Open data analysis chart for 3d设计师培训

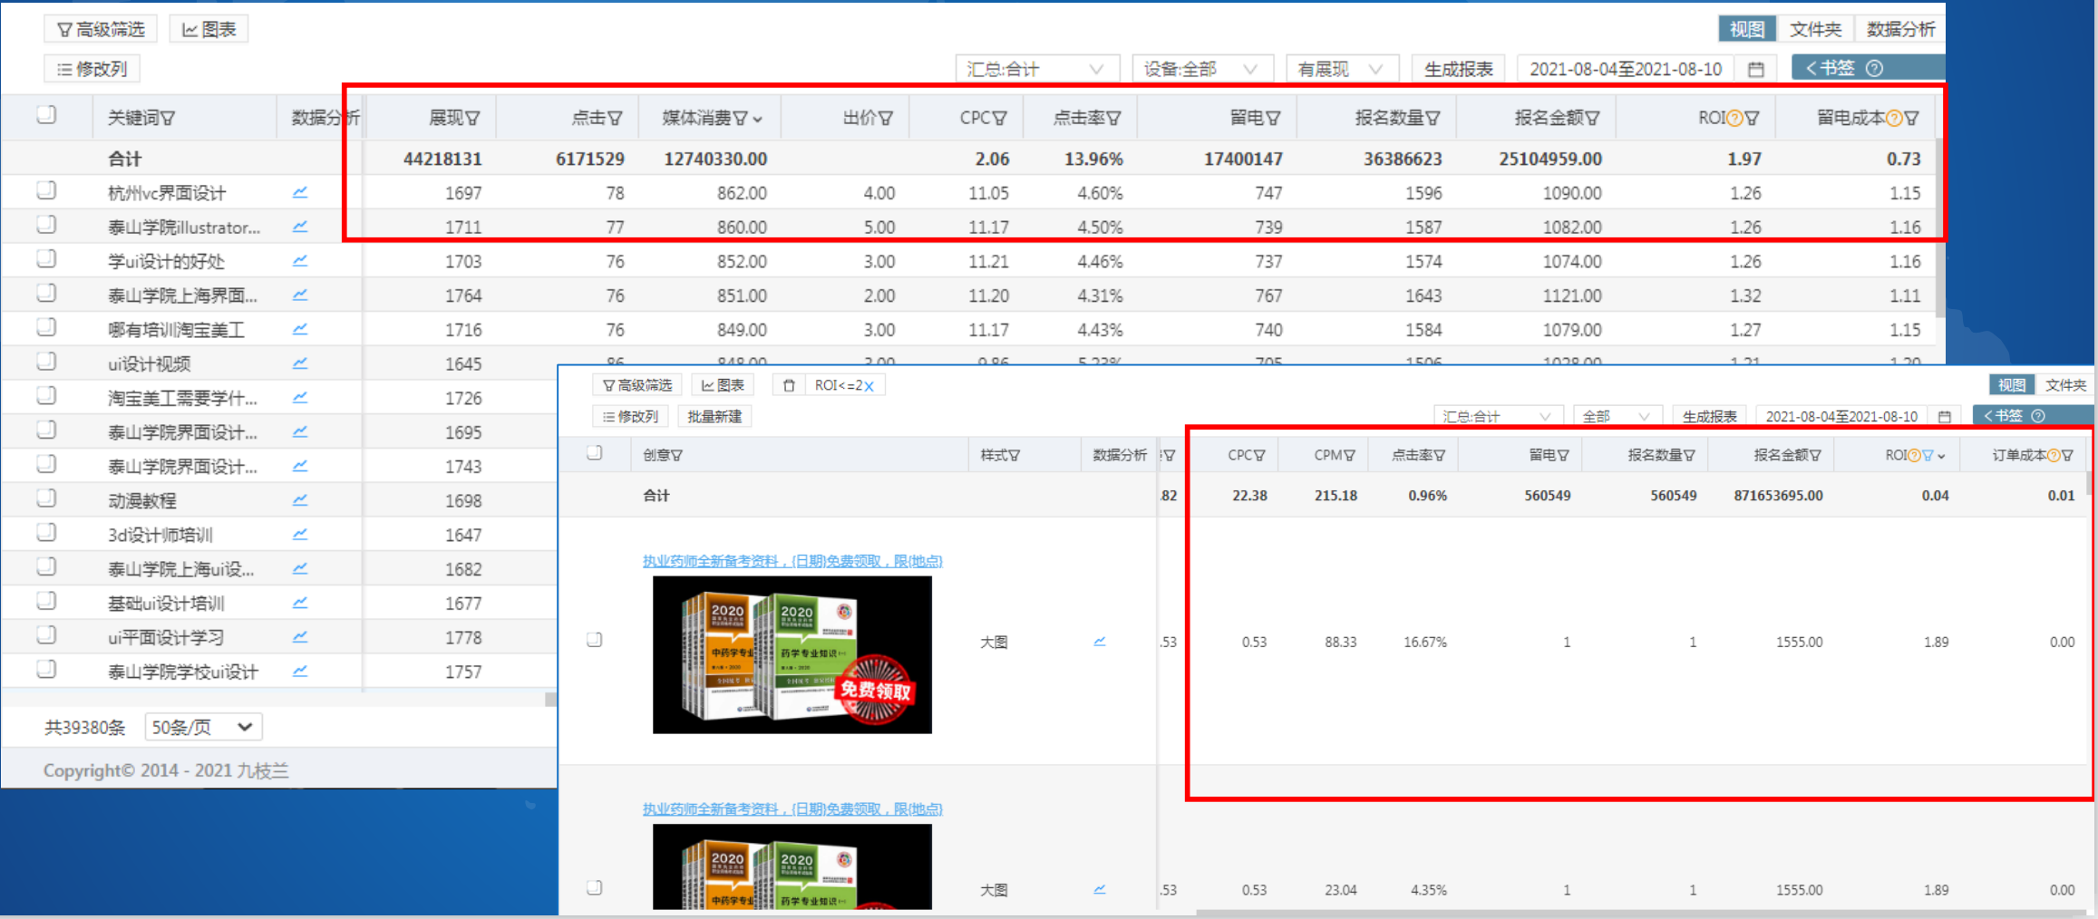[300, 535]
